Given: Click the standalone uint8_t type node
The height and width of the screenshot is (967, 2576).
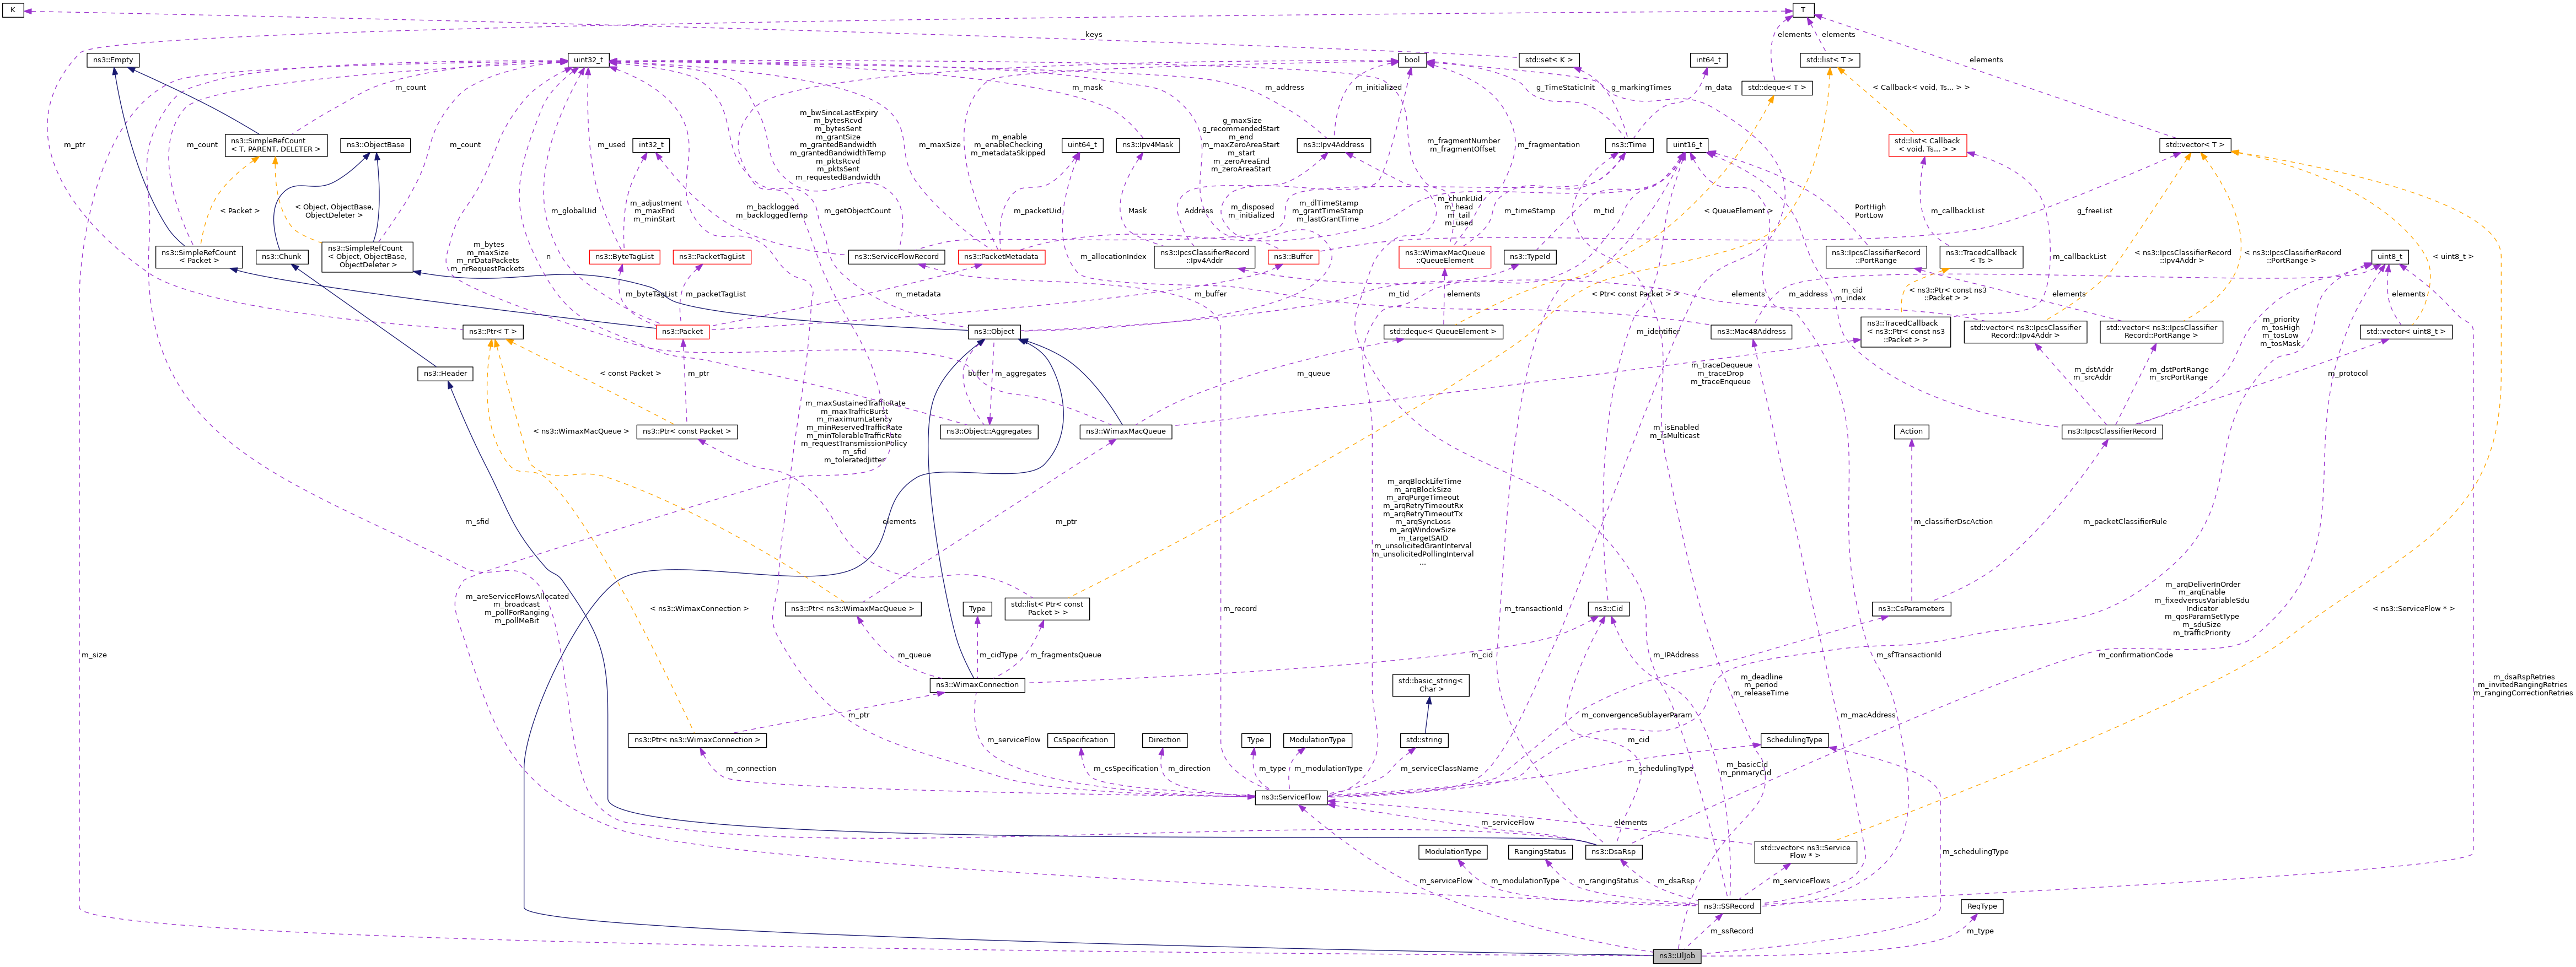Looking at the screenshot, I should [2389, 257].
